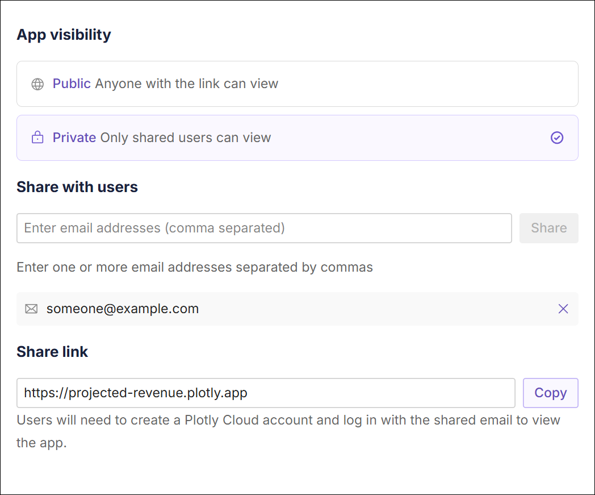595x495 pixels.
Task: Click "Only shared users can view" description
Action: (186, 138)
